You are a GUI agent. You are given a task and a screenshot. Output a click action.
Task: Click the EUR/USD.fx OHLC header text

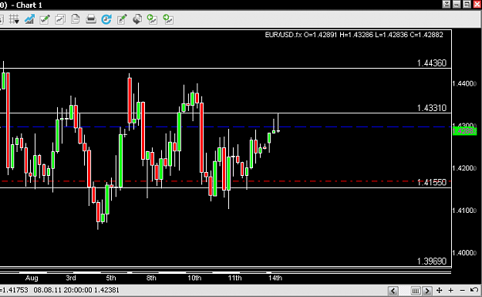(x=354, y=35)
